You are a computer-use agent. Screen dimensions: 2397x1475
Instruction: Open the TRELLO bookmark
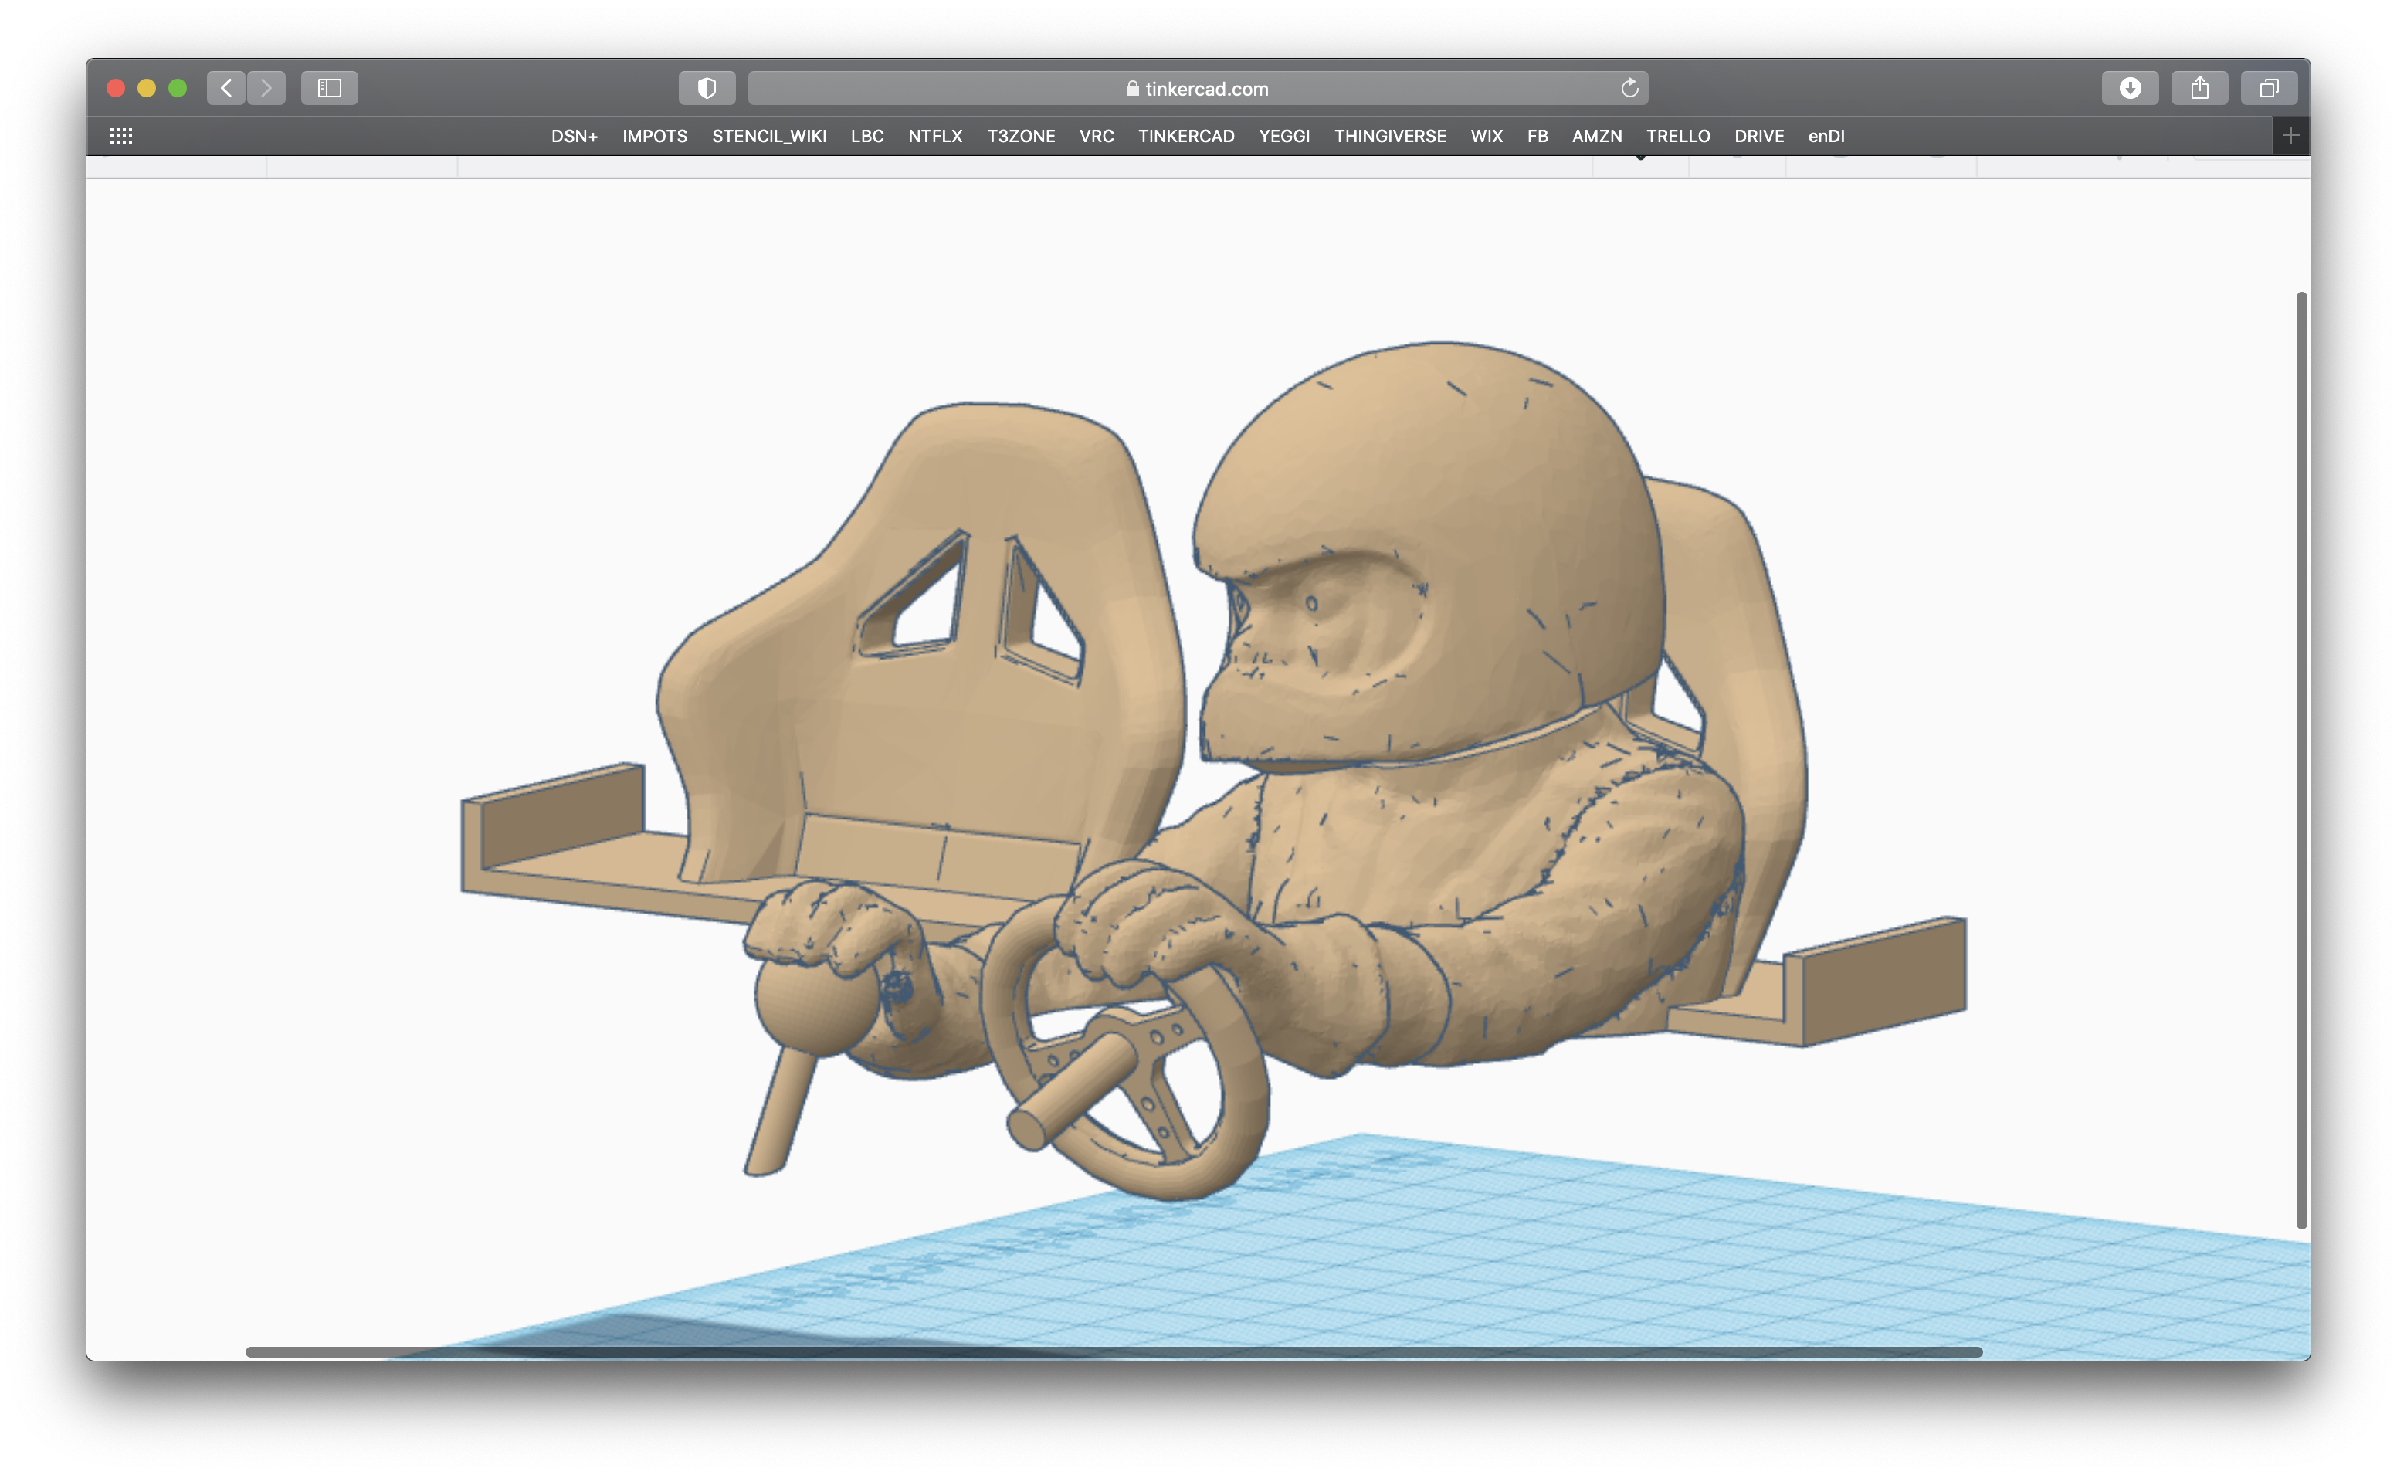[1677, 136]
